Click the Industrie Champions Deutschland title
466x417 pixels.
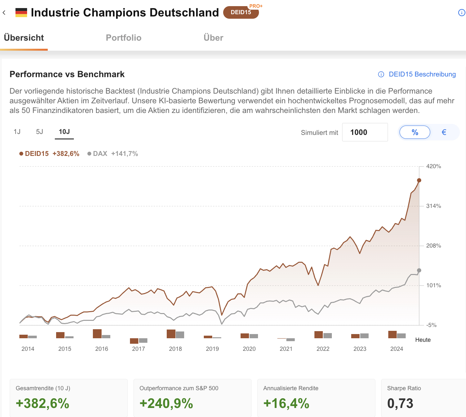tap(125, 13)
